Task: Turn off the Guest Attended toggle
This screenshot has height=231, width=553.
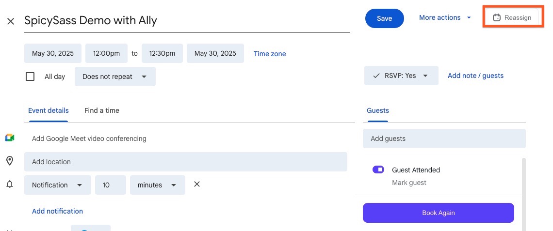Action: pos(378,169)
